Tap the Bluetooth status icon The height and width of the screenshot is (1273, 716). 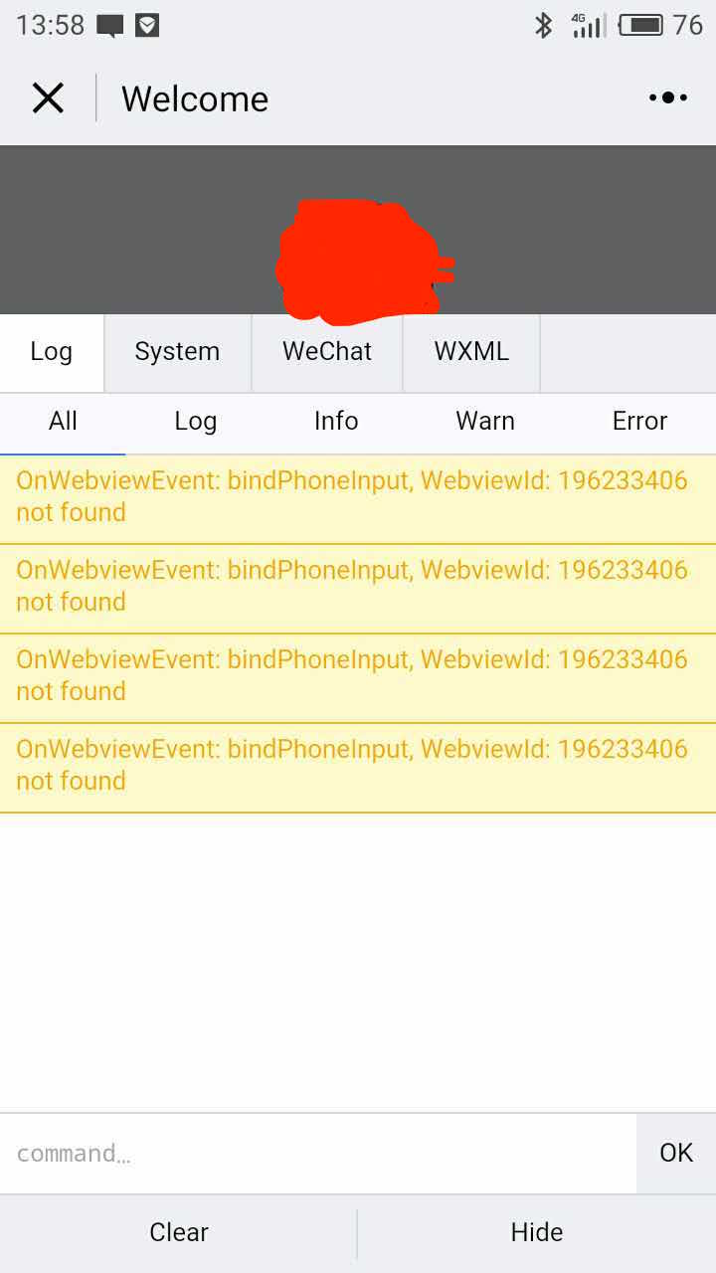click(543, 25)
